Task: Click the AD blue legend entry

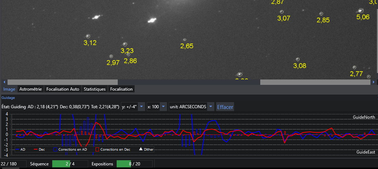Action: (20, 150)
